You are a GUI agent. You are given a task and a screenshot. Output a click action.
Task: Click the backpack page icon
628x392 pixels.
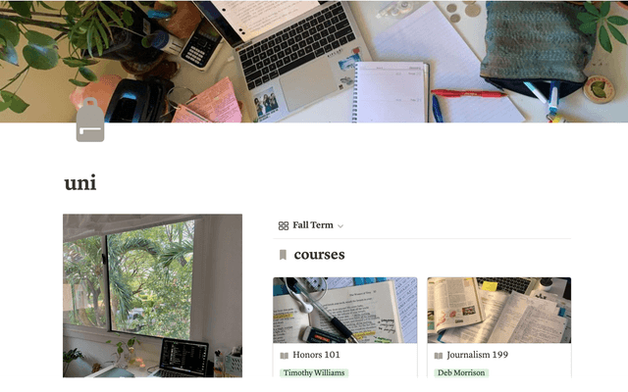[90, 120]
